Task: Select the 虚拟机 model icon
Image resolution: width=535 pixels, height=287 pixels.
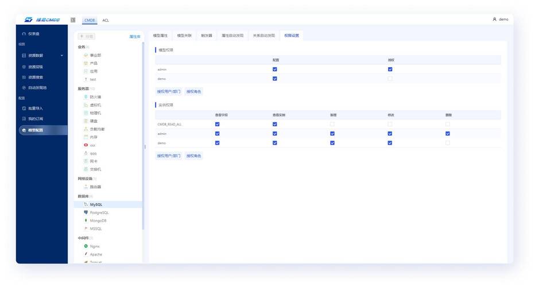Action: (86, 105)
